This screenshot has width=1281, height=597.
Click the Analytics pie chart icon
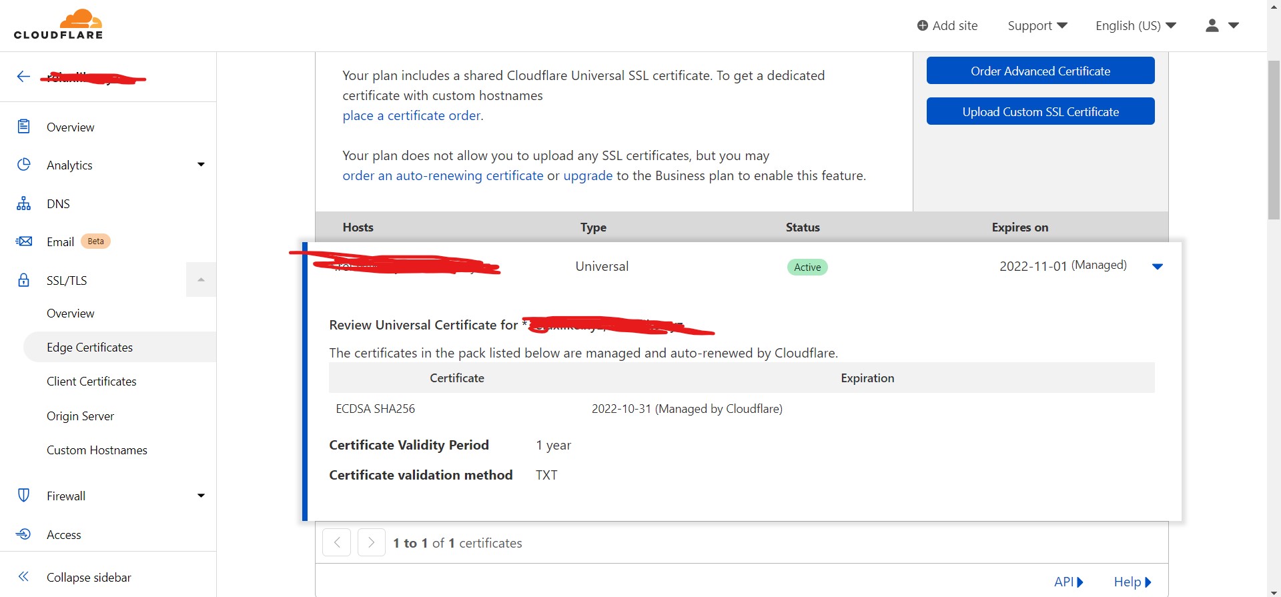24,165
